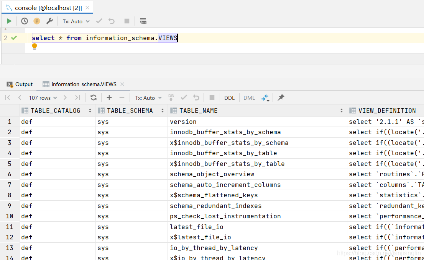Click the lightbulb intention hint icon
Viewport: 424px width, 260px height.
tap(35, 47)
